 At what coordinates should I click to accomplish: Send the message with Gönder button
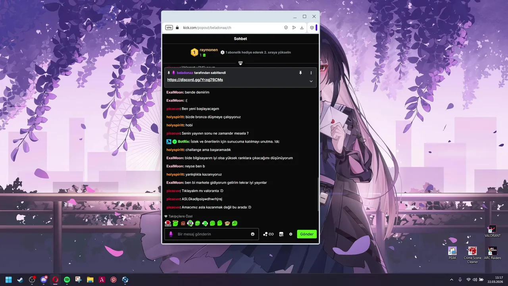pyautogui.click(x=307, y=234)
